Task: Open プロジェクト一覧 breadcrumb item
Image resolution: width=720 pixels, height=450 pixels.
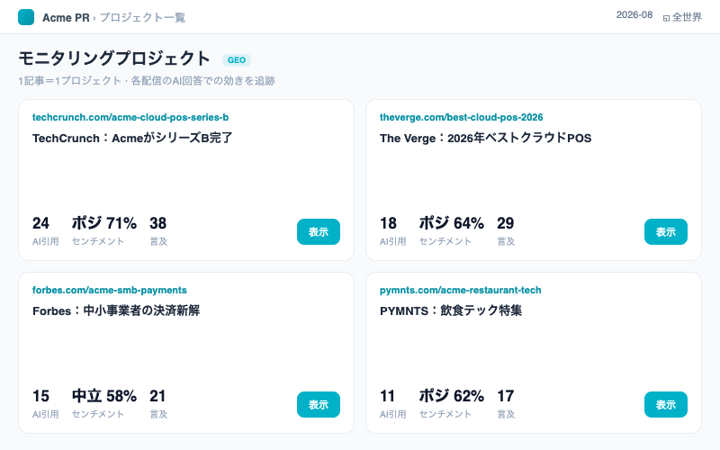Action: 142,17
